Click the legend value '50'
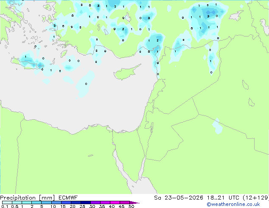The height and width of the screenshot is (208, 269). click(131, 206)
